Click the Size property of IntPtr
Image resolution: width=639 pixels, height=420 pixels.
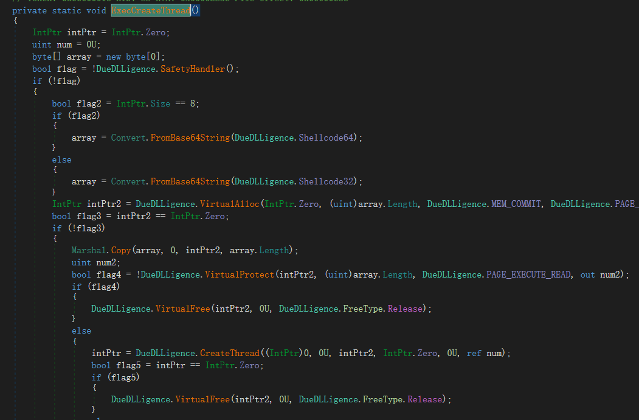[x=160, y=103]
